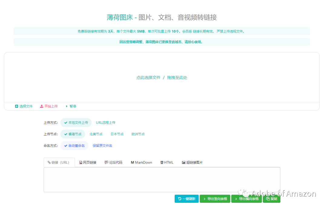Switch to the 网页链接 tab
The width and height of the screenshot is (327, 207).
point(88,162)
